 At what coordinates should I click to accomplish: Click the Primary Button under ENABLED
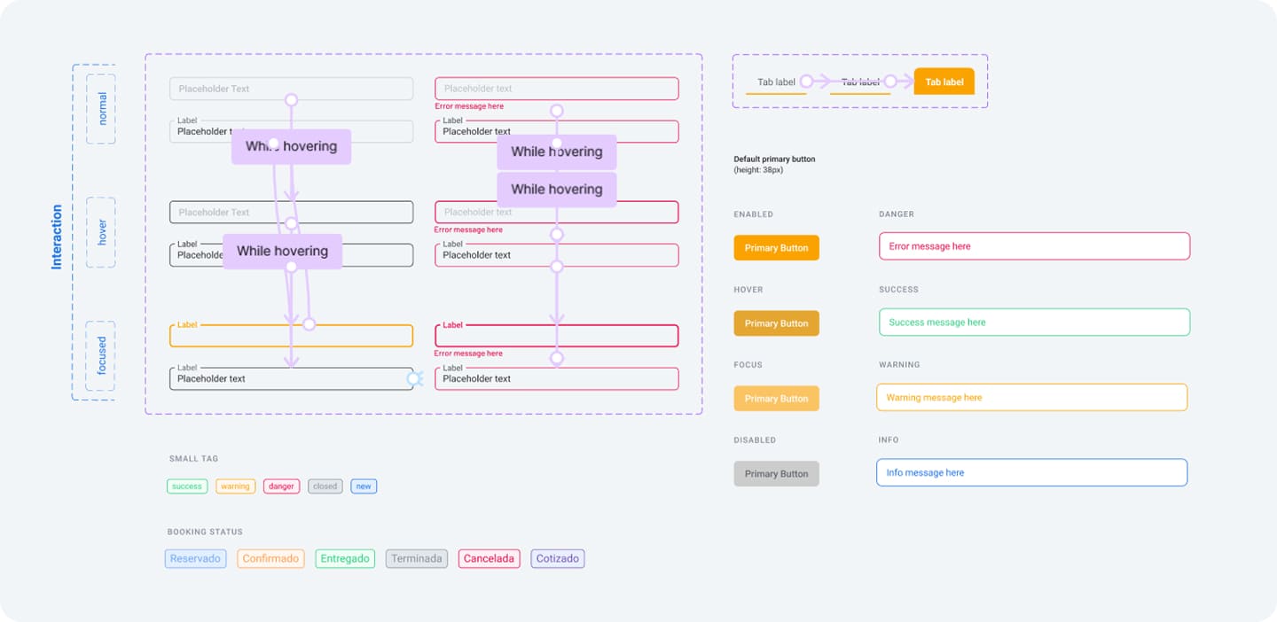pos(776,248)
